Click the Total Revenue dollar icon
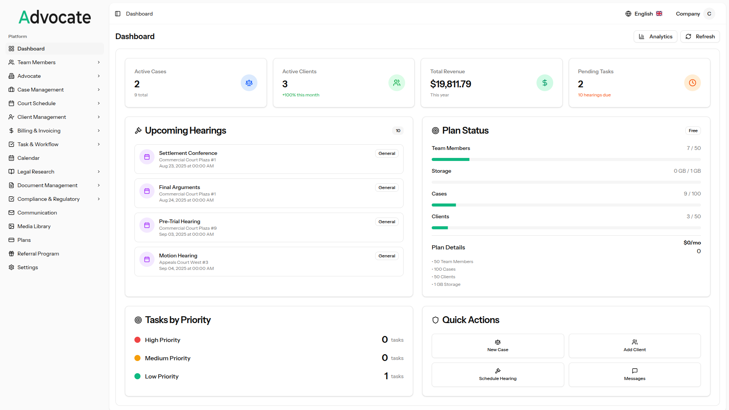729x410 pixels. tap(544, 83)
